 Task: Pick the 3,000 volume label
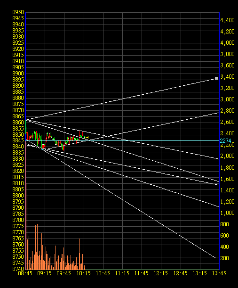pyautogui.click(x=227, y=99)
